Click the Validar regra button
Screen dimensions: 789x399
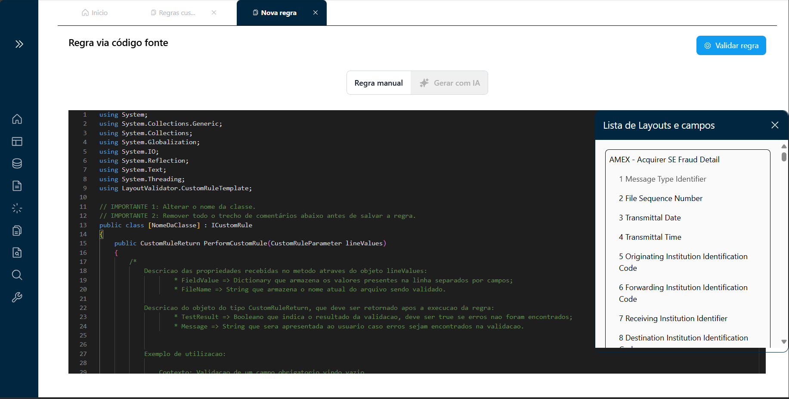click(731, 46)
